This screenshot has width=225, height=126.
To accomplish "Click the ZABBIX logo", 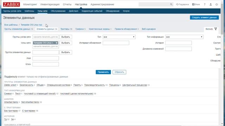I will click(12, 5).
